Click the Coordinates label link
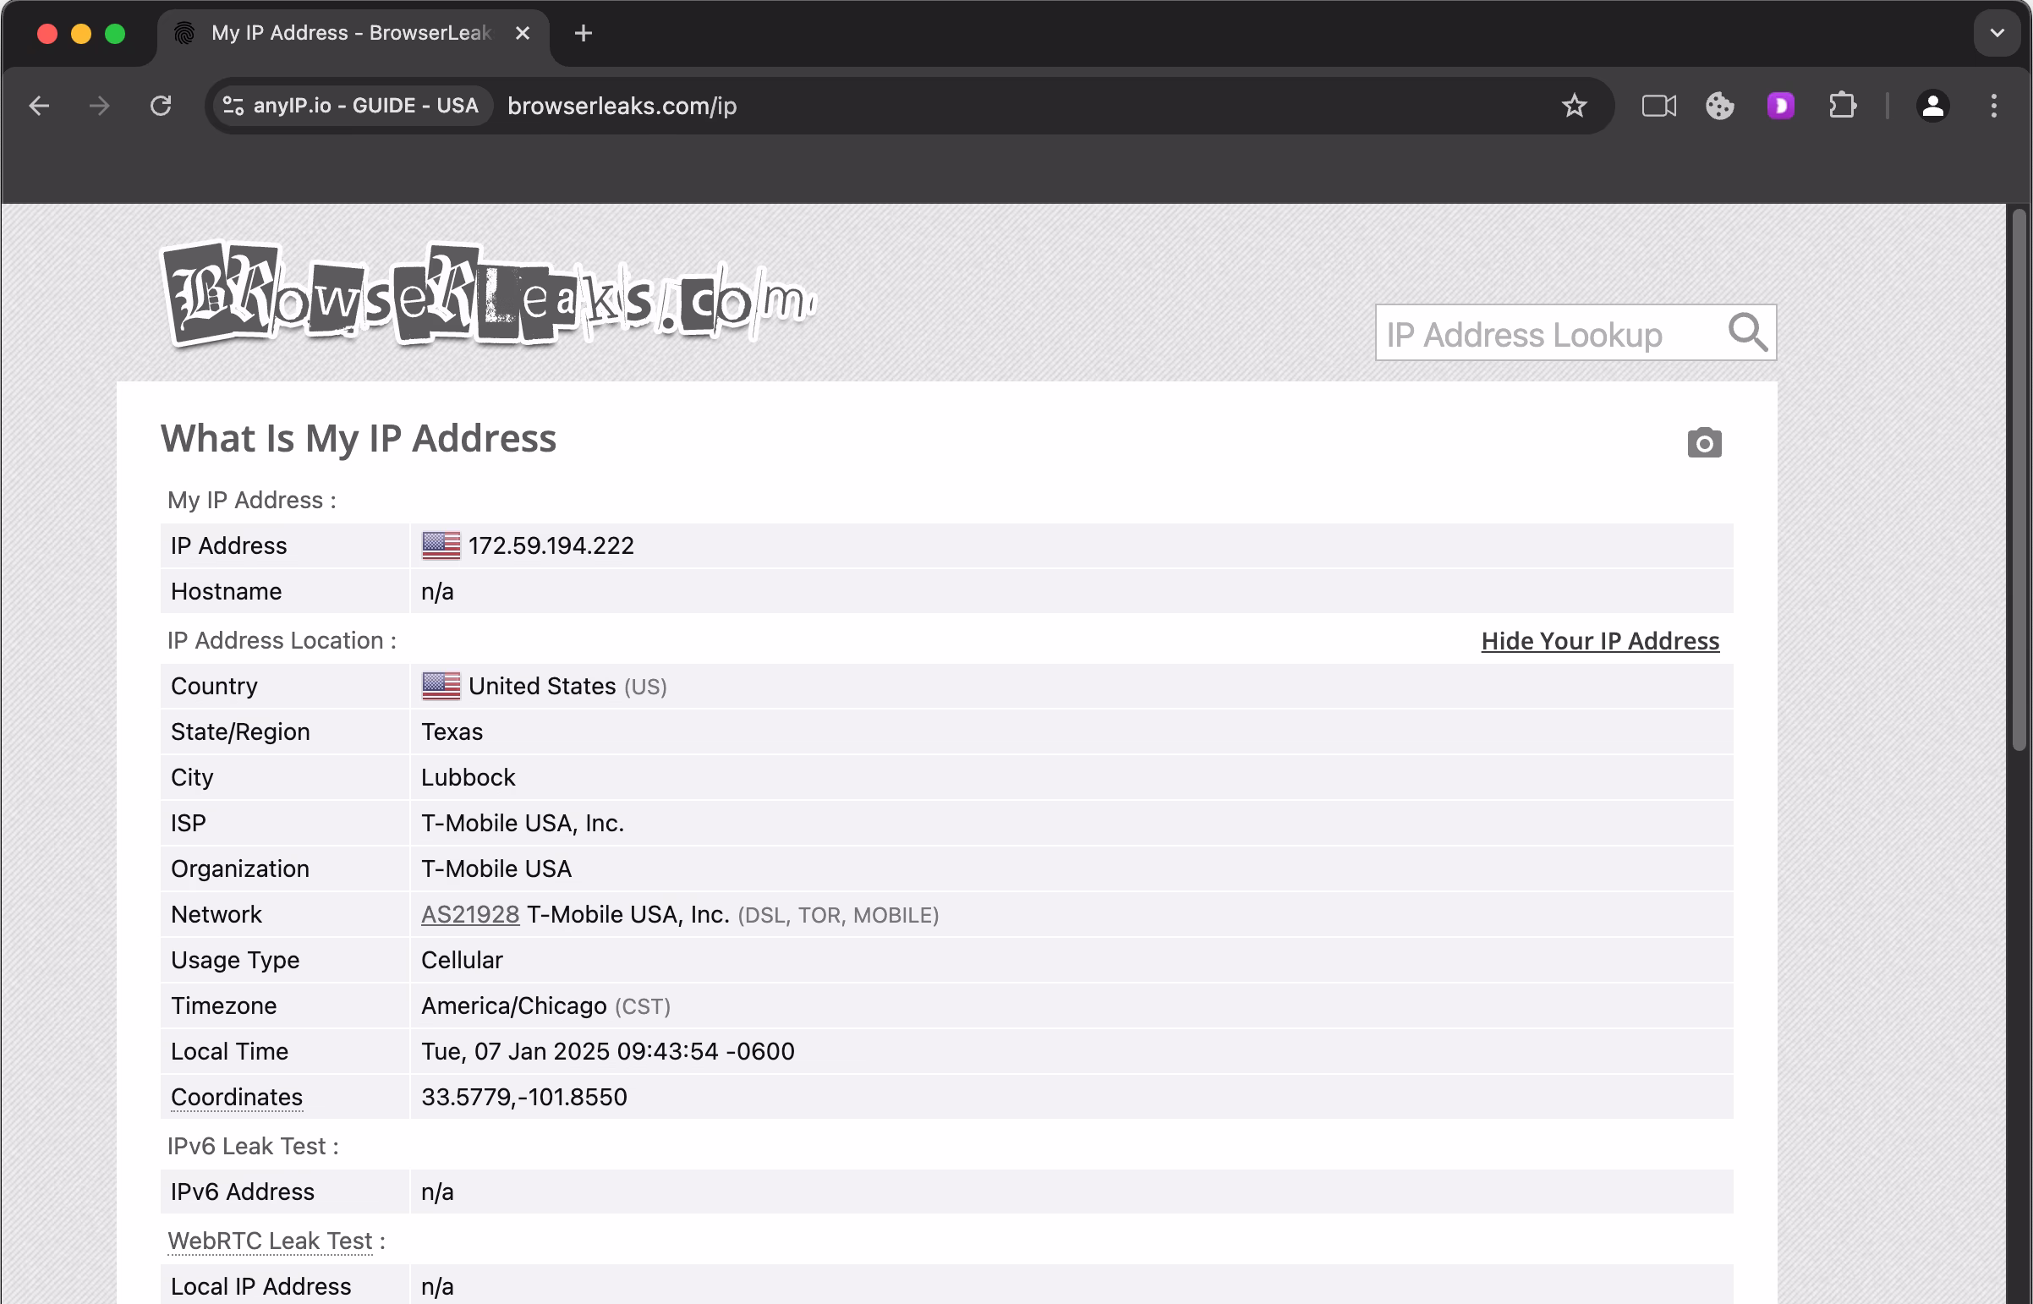 (x=236, y=1098)
